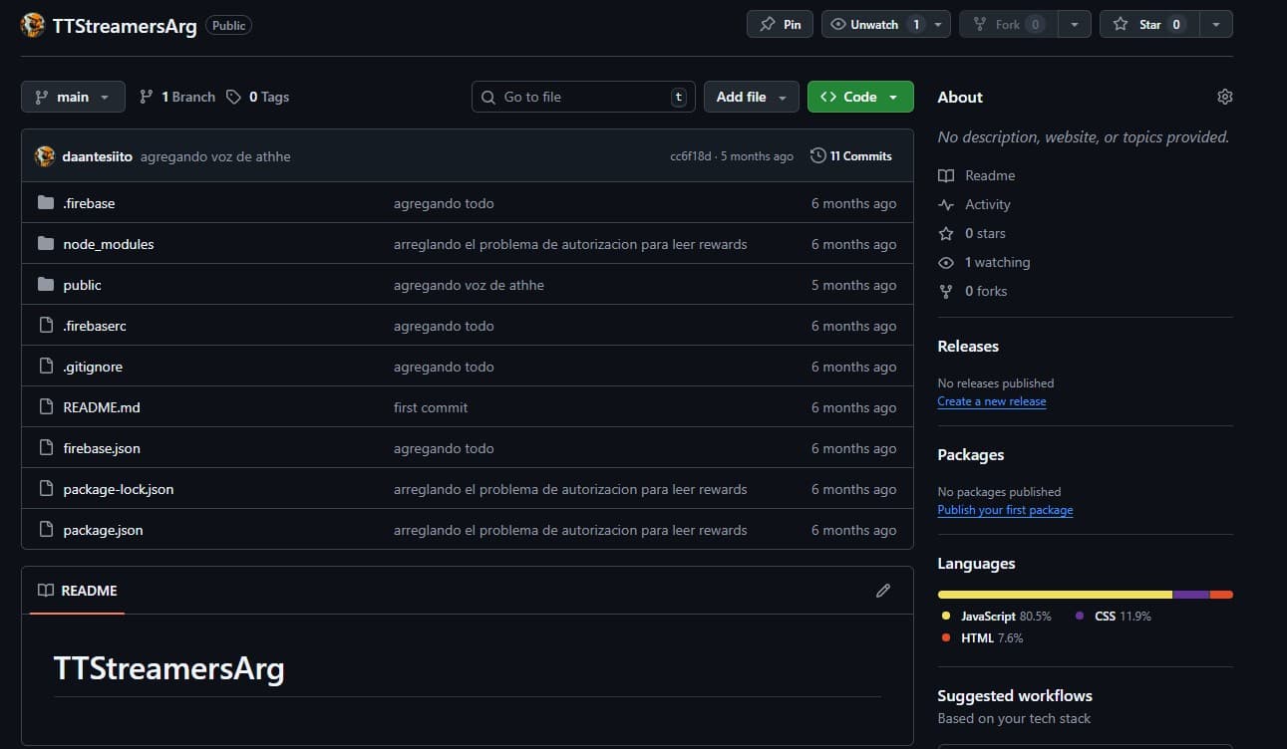This screenshot has width=1287, height=749.
Task: Click the Activity pulse icon
Action: 946,204
